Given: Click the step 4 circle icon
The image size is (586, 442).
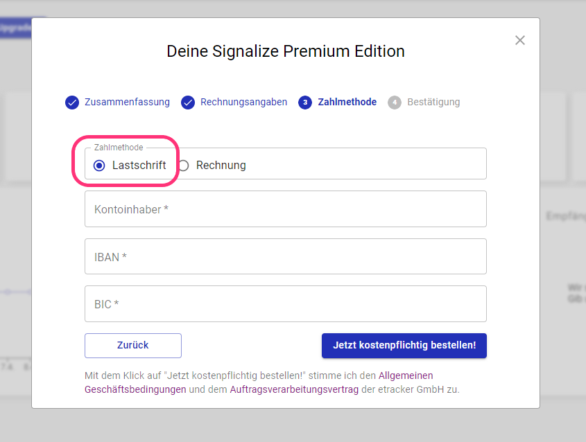Looking at the screenshot, I should click(395, 103).
